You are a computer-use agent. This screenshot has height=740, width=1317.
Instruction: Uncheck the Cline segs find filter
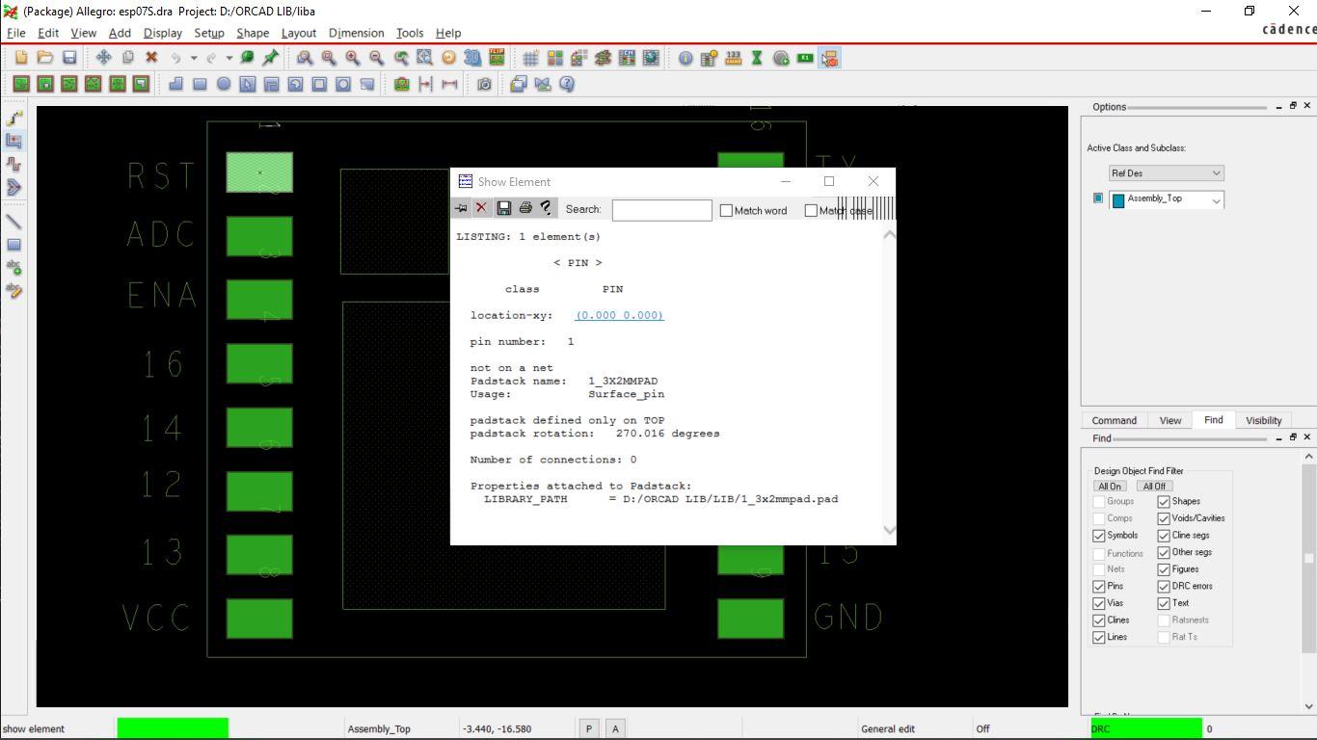1164,536
